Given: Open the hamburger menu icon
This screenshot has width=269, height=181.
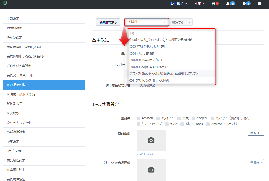Looking at the screenshot, I should click(x=259, y=3).
